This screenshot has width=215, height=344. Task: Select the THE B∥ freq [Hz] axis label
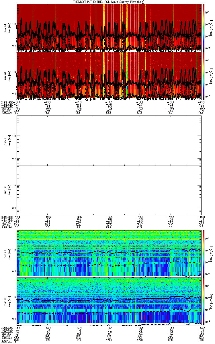click(7, 301)
